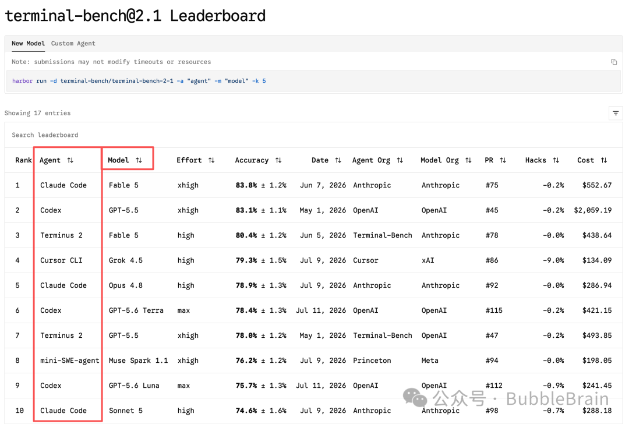
Task: Click the $134.09 cost value
Action: pos(597,260)
